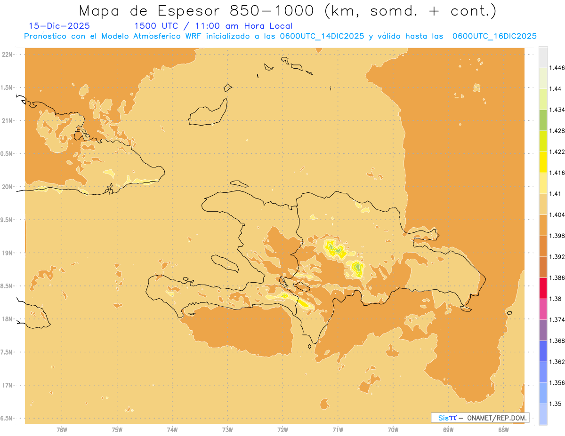Viewport: 565px width, 436px height.
Task: Click legend value '1.356'
Action: pyautogui.click(x=557, y=383)
